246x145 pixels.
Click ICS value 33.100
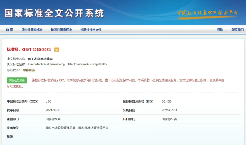[166, 101]
